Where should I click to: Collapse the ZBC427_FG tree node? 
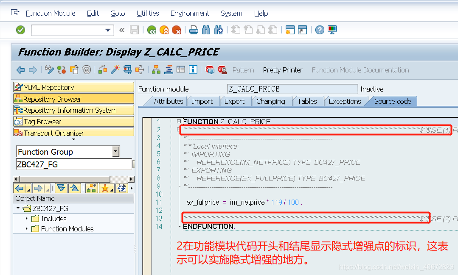pyautogui.click(x=18, y=208)
